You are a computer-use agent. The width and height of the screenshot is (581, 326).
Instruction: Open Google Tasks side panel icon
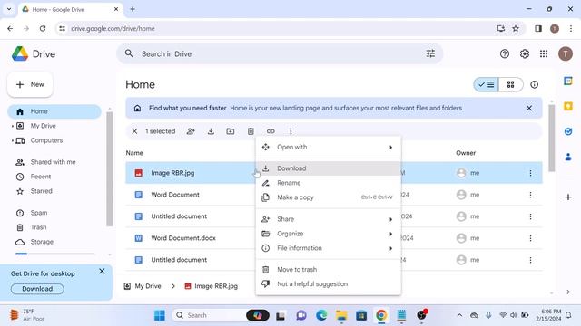click(x=568, y=131)
